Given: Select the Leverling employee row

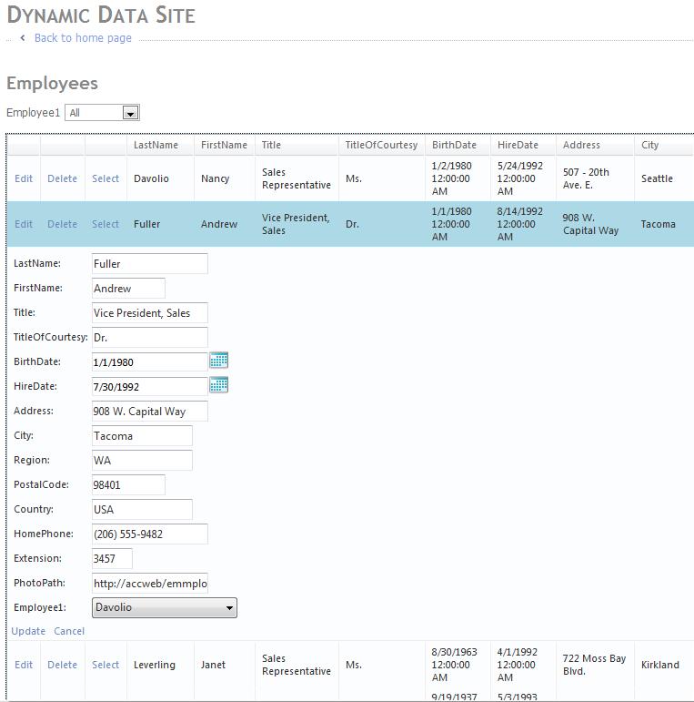Looking at the screenshot, I should [106, 665].
